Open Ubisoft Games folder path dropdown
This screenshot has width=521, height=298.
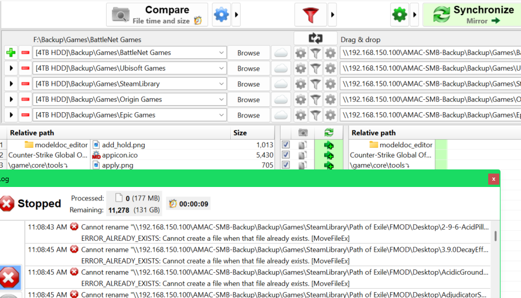pos(222,68)
